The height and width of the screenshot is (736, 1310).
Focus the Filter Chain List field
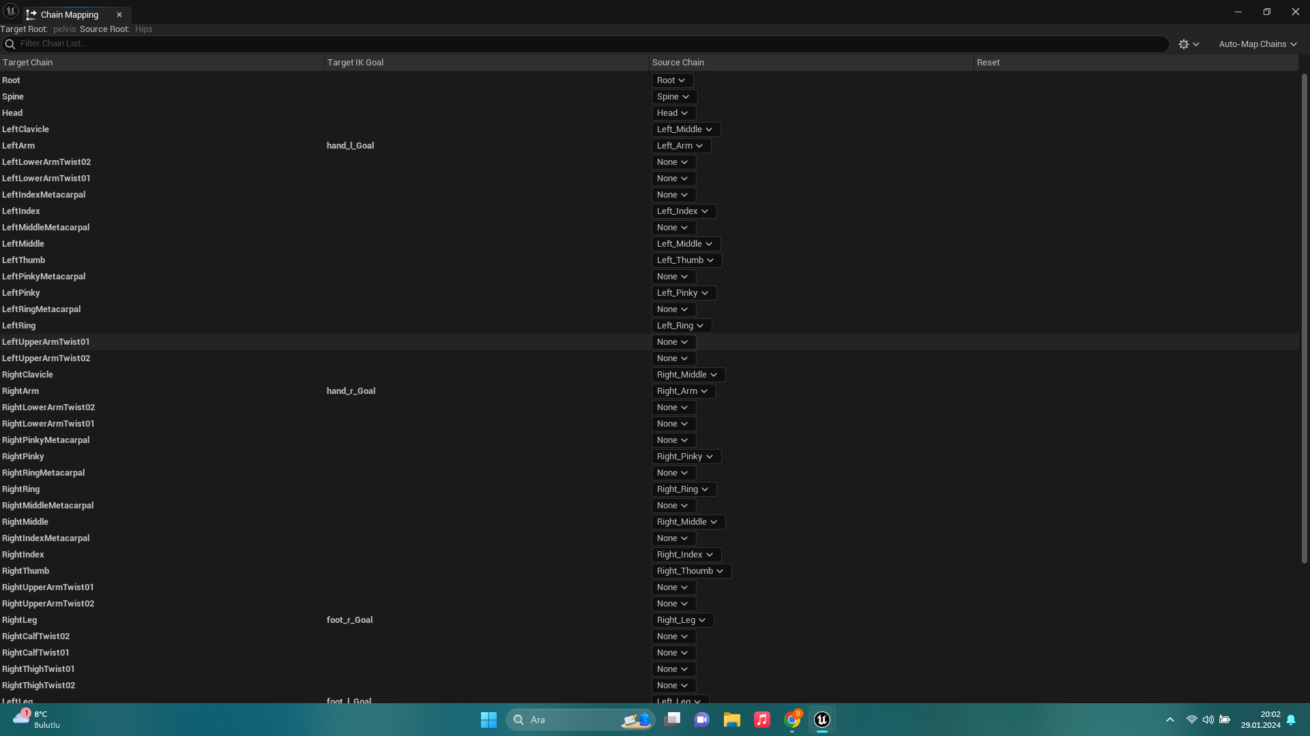click(587, 44)
